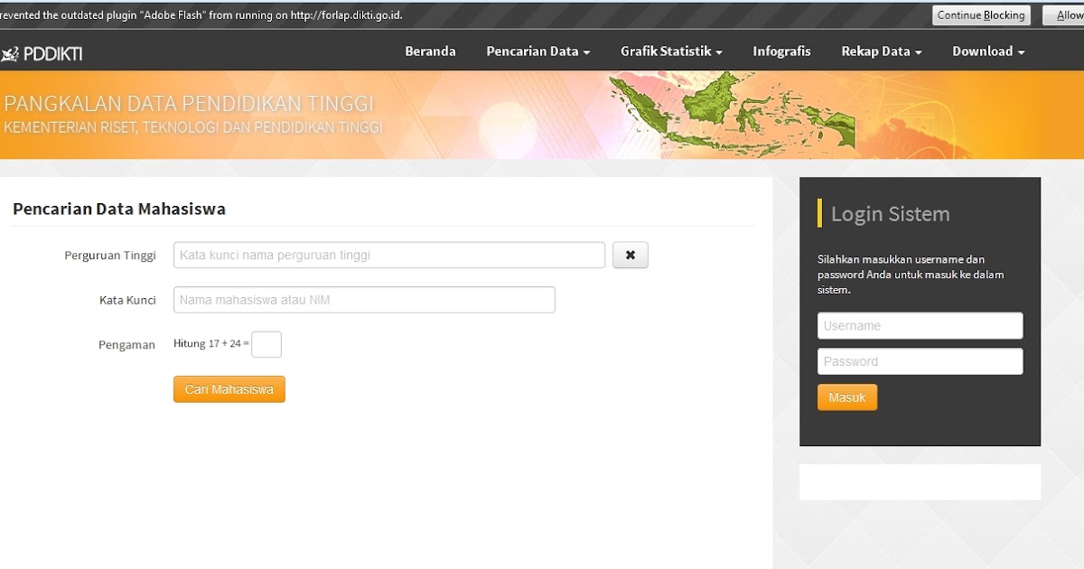The image size is (1084, 569).
Task: Click the X icon to clear Perguruan Tinggi
Action: tap(631, 255)
